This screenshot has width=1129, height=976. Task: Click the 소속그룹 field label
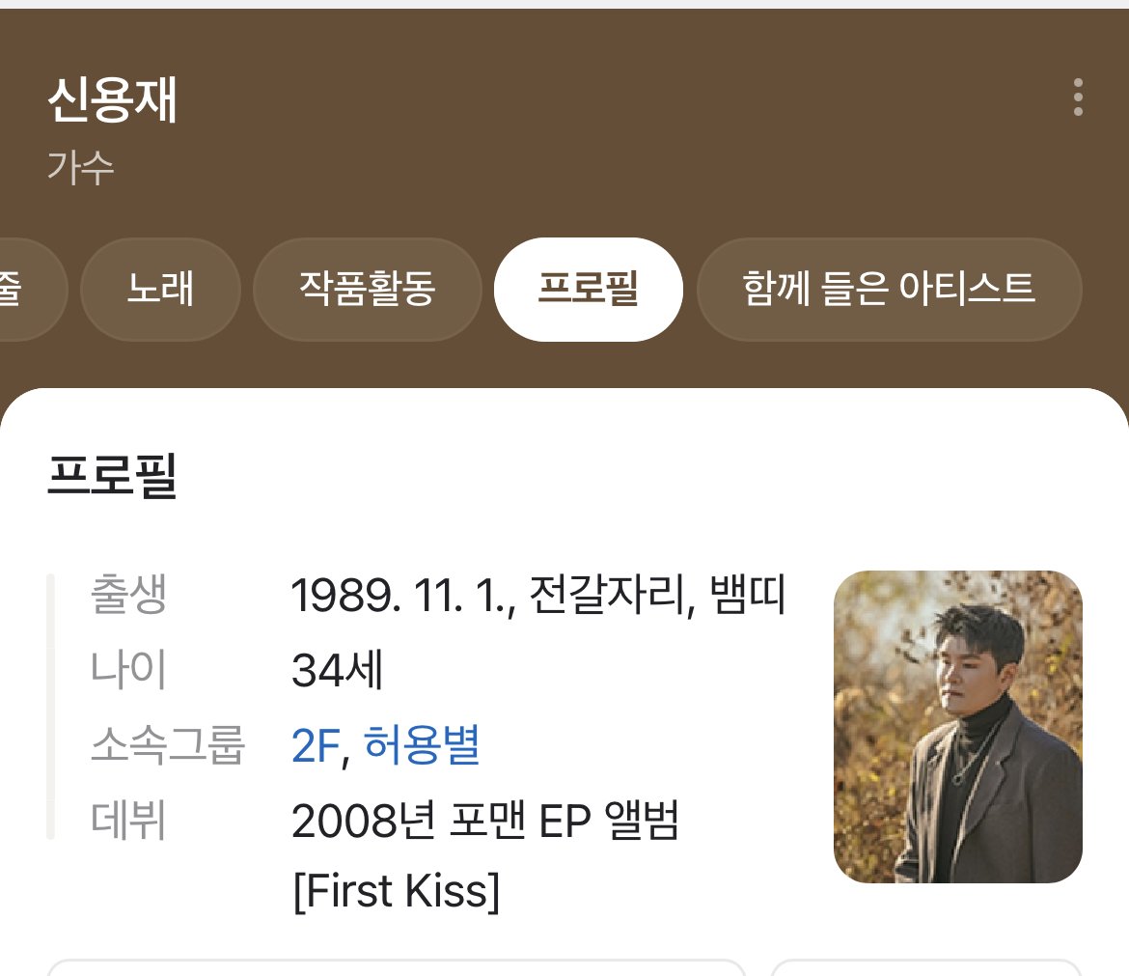click(x=168, y=745)
